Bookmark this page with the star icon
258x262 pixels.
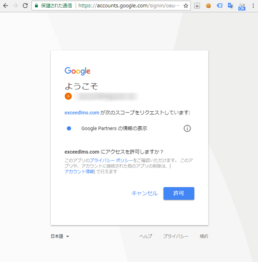(186, 6)
